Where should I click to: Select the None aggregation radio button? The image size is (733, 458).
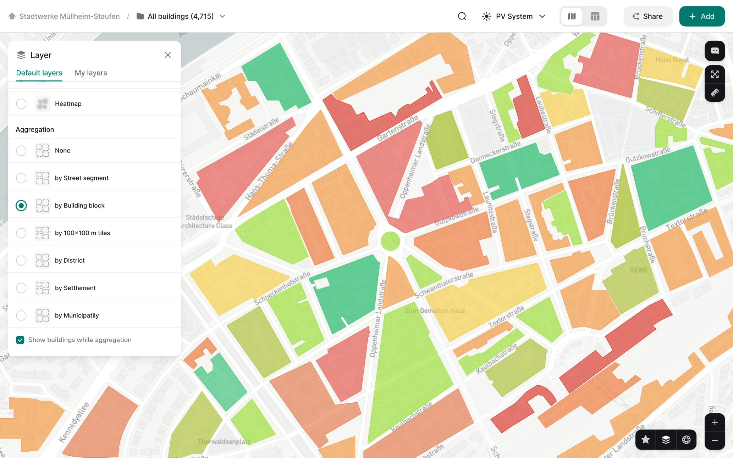tap(21, 151)
